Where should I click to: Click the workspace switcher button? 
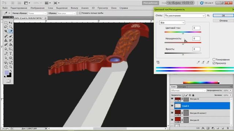tap(150, 3)
